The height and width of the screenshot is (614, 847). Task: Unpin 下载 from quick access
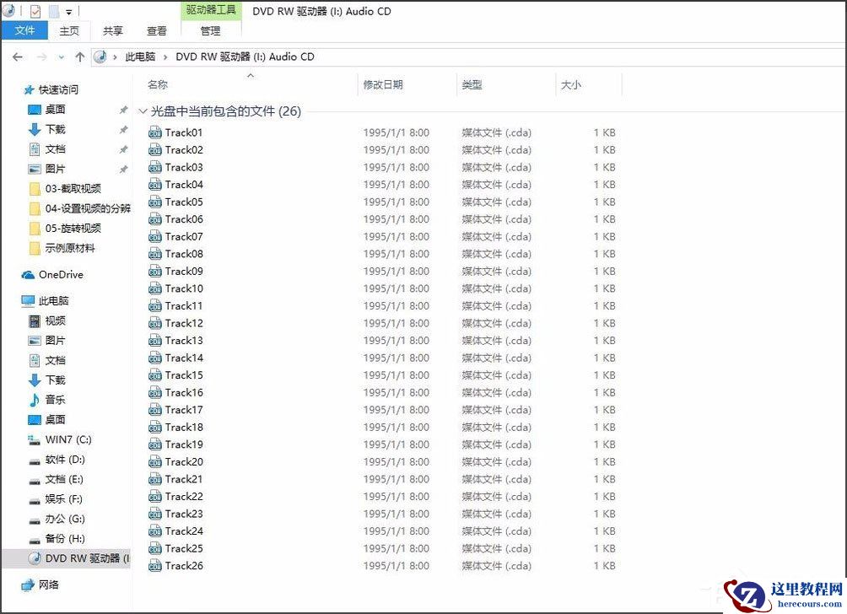click(x=123, y=129)
